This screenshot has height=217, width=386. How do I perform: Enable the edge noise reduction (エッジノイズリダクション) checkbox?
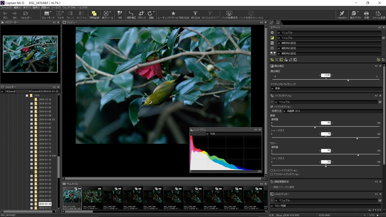pyautogui.click(x=272, y=170)
